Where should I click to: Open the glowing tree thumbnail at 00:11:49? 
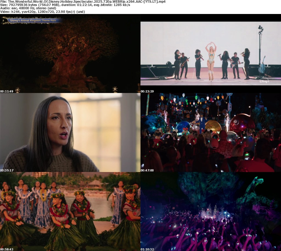[x=70, y=53]
